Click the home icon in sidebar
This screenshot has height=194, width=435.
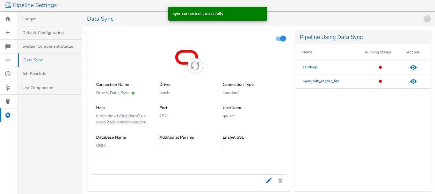point(8,19)
